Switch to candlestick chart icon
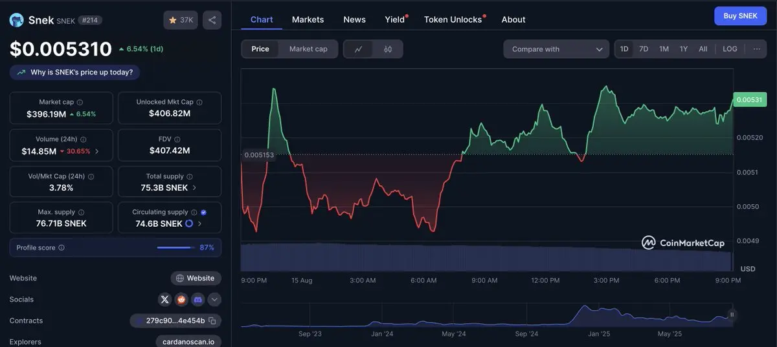Viewport: 777px width, 347px height. coord(388,49)
